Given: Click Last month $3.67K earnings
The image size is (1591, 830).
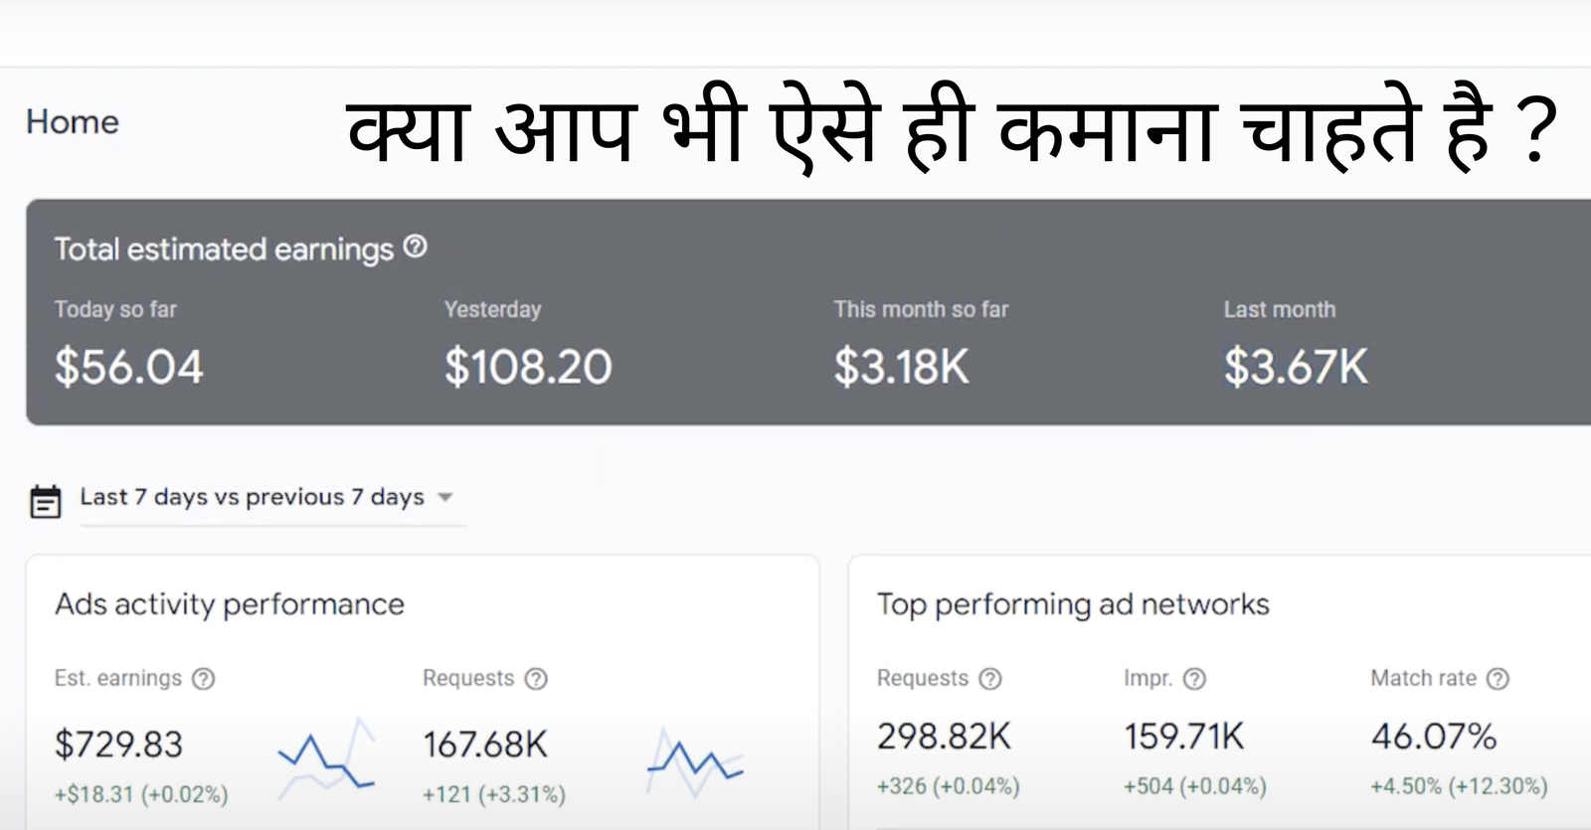Looking at the screenshot, I should 1296,367.
